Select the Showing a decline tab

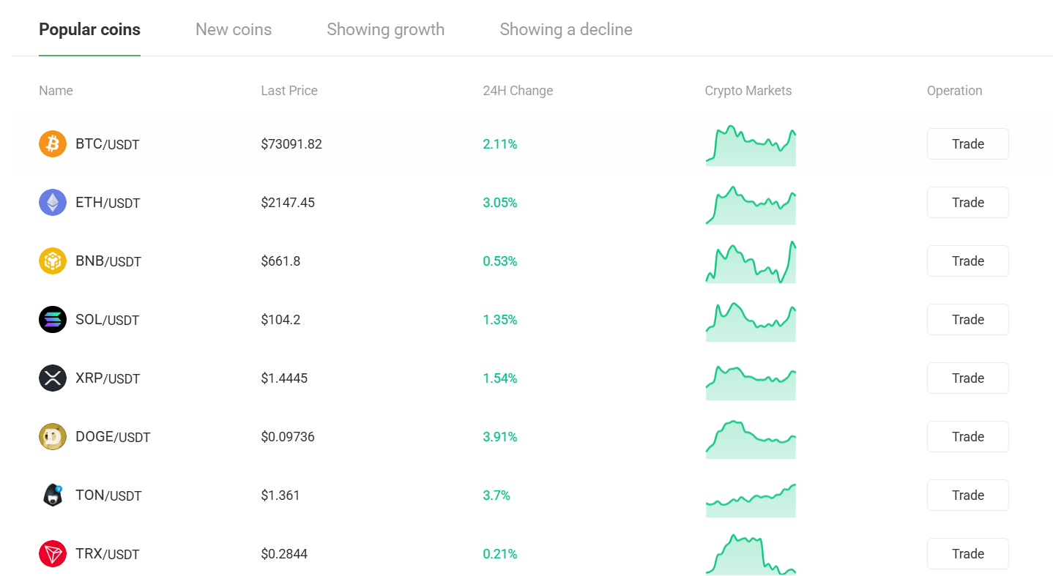tap(565, 29)
